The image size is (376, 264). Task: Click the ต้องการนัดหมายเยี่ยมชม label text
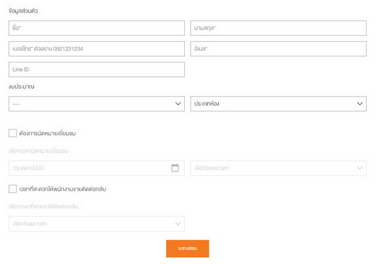tap(48, 133)
